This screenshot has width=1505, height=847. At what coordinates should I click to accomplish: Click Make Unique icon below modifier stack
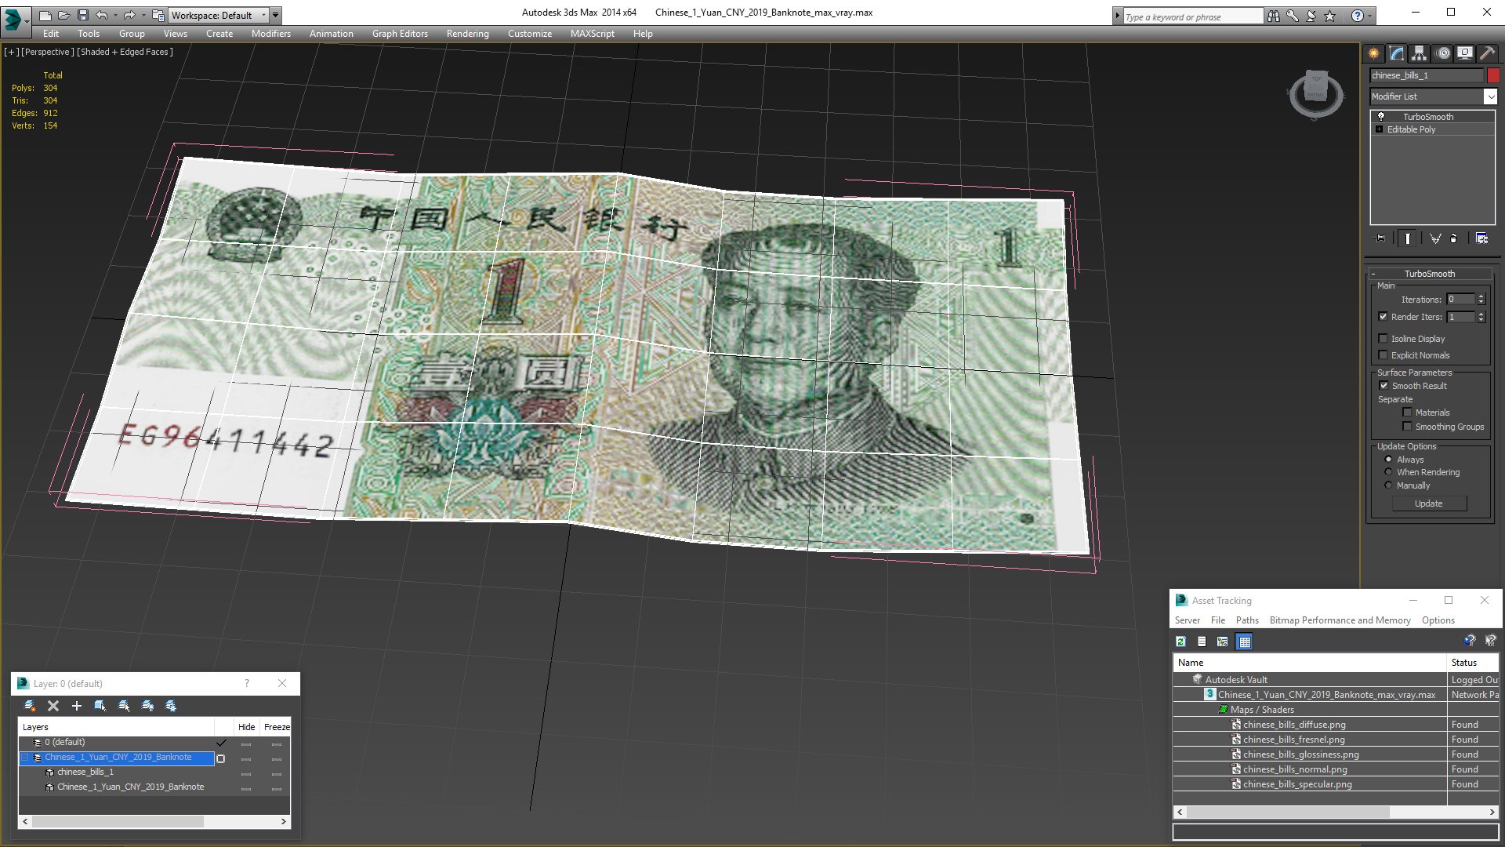(x=1435, y=238)
